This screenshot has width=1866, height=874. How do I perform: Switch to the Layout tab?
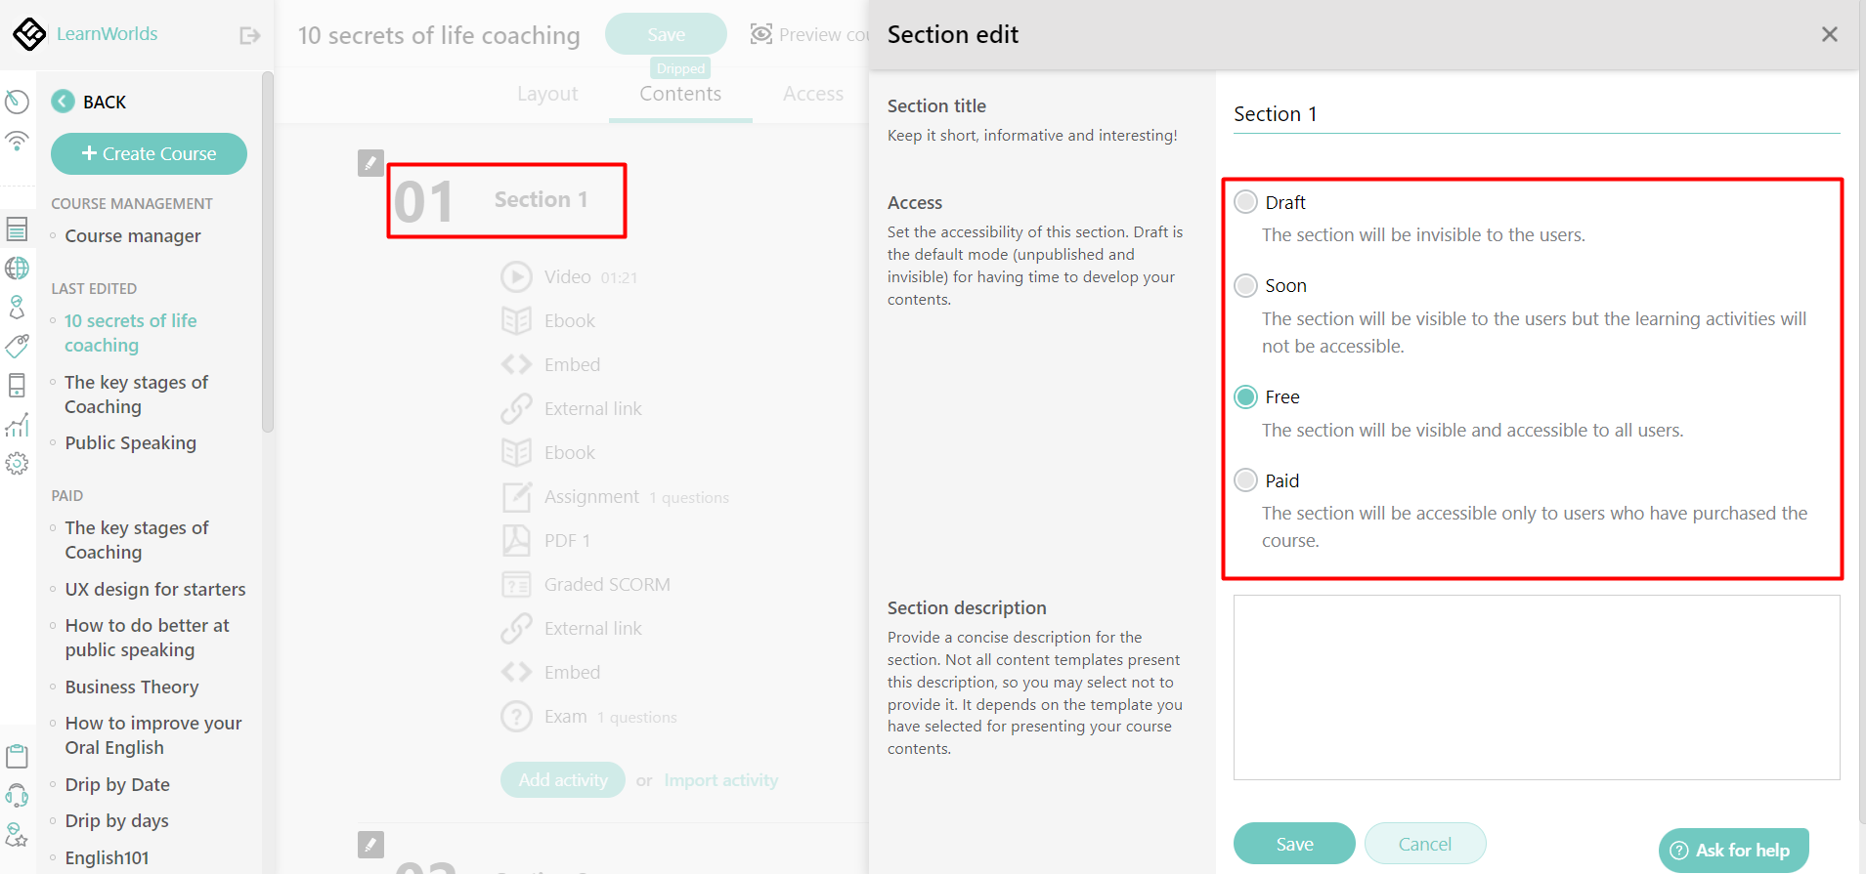pyautogui.click(x=547, y=94)
